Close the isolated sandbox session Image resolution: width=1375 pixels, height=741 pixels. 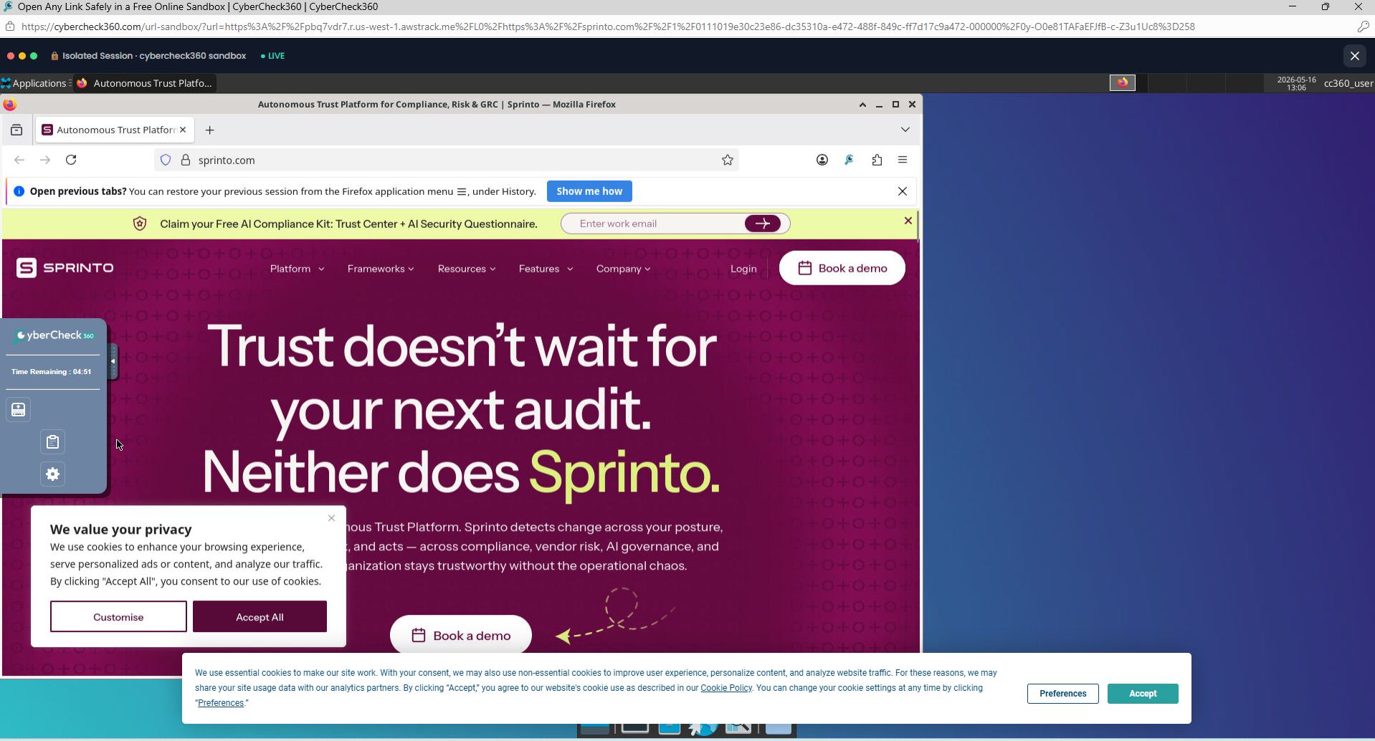[x=1354, y=56]
